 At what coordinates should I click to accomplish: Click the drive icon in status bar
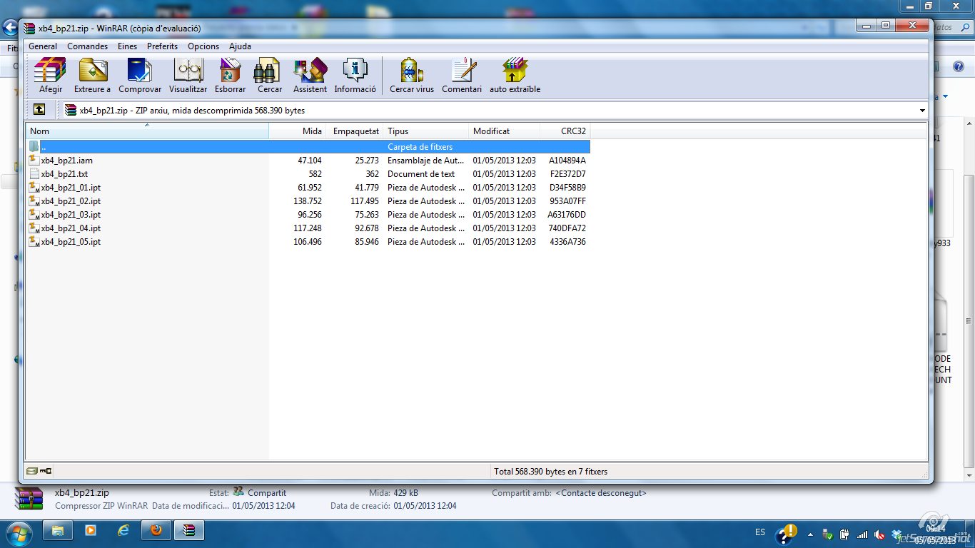pos(31,471)
